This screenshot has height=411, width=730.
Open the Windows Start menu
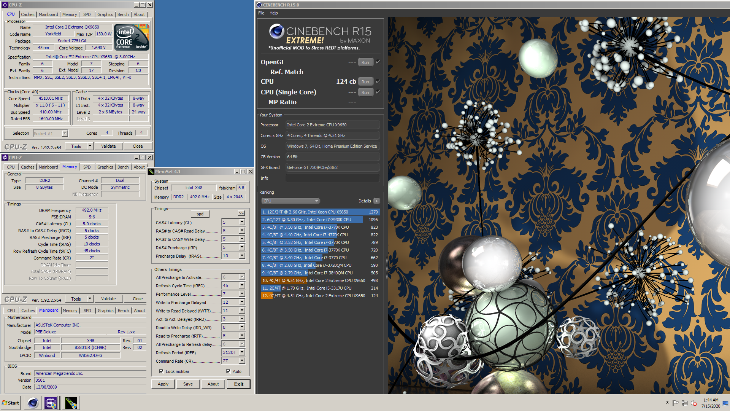pyautogui.click(x=11, y=403)
